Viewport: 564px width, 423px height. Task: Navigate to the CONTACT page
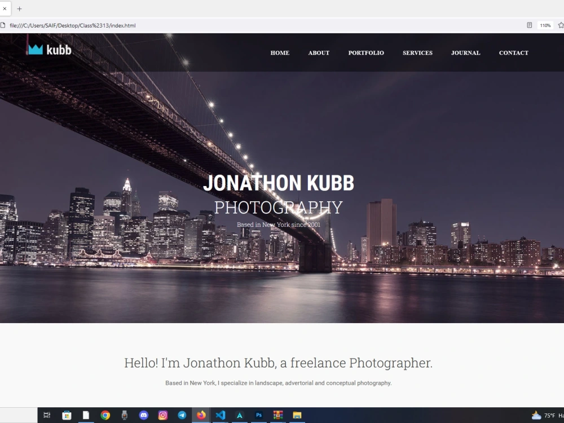[513, 53]
